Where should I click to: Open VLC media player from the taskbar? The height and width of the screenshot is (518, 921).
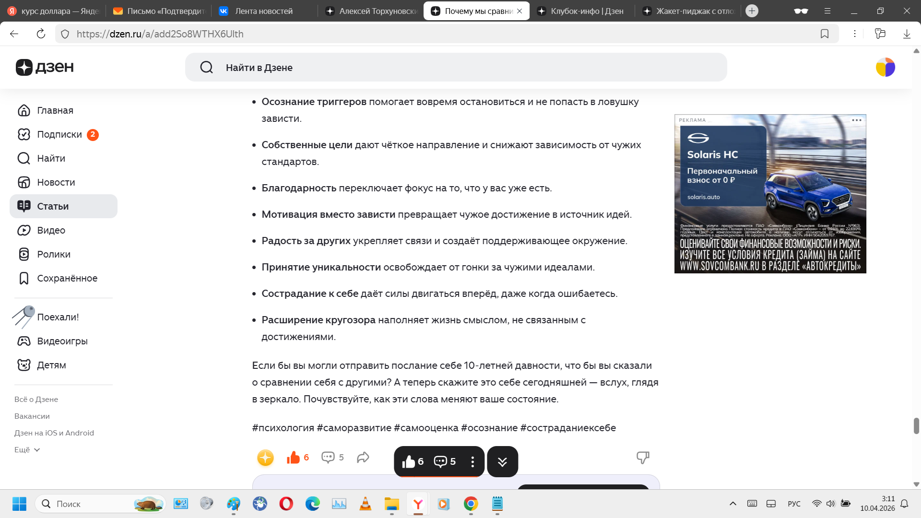365,504
